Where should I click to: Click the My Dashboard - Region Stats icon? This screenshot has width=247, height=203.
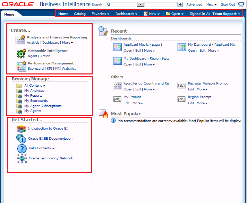pos(118,61)
